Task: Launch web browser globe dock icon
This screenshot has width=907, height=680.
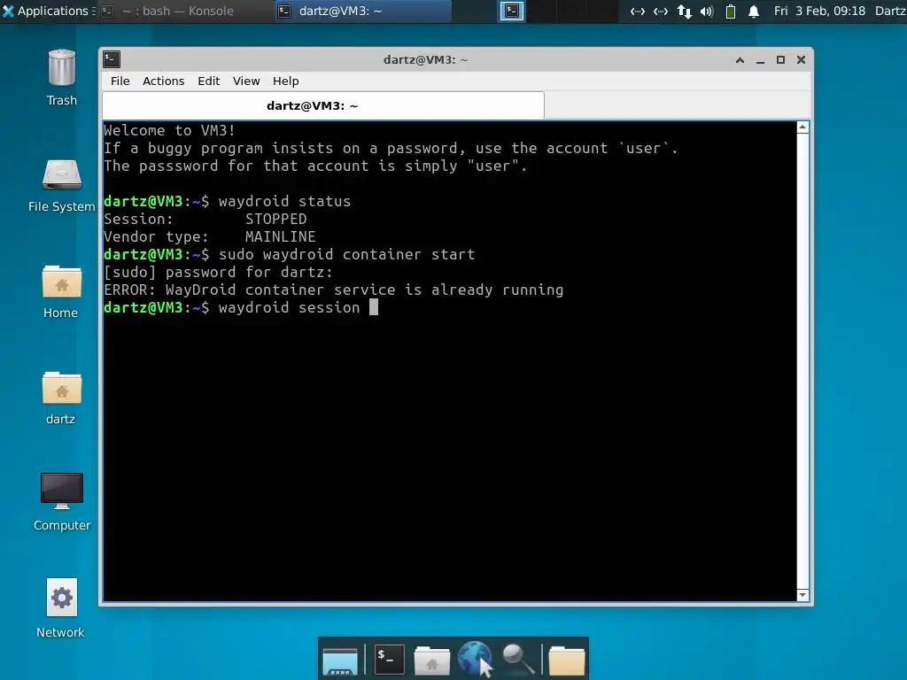Action: coord(475,659)
